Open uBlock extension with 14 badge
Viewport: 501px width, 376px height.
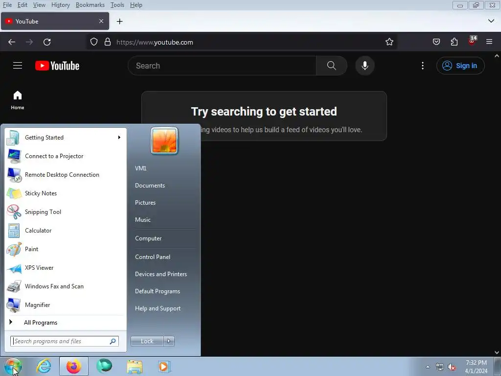(x=472, y=41)
